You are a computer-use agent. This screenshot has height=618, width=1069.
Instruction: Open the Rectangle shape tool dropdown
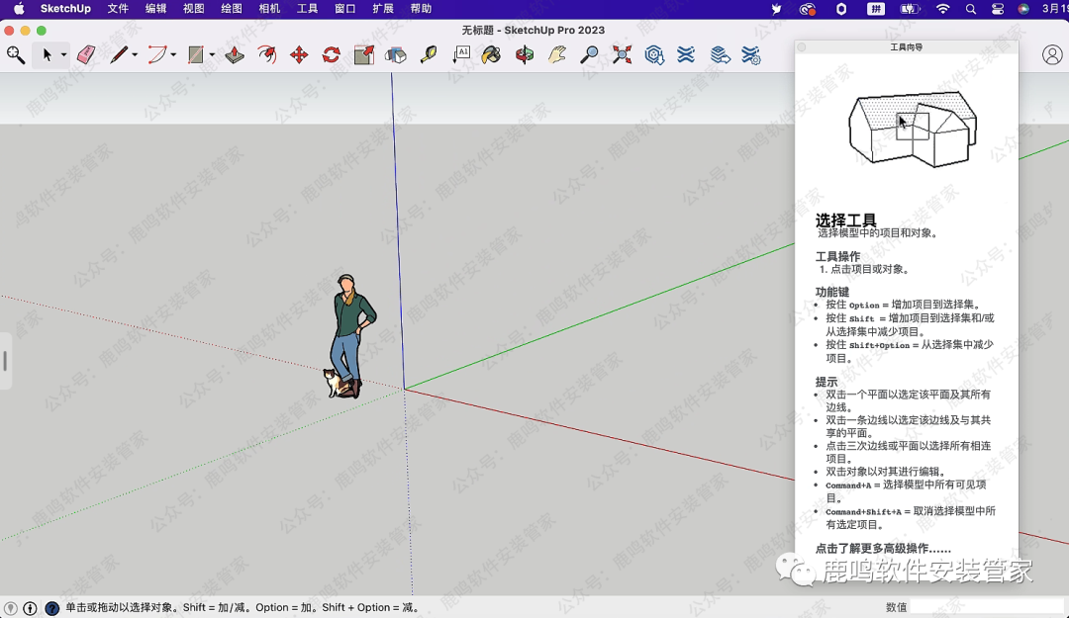[x=212, y=55]
